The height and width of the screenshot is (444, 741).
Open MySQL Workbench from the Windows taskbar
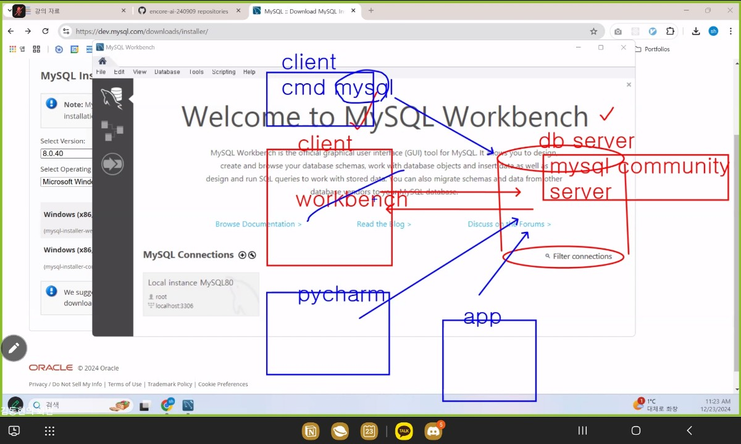[x=188, y=405]
